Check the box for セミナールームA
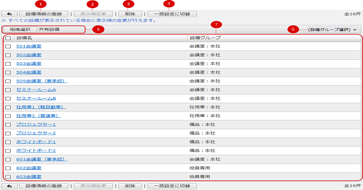Image resolution: width=363 pixels, height=190 pixels. [8, 90]
